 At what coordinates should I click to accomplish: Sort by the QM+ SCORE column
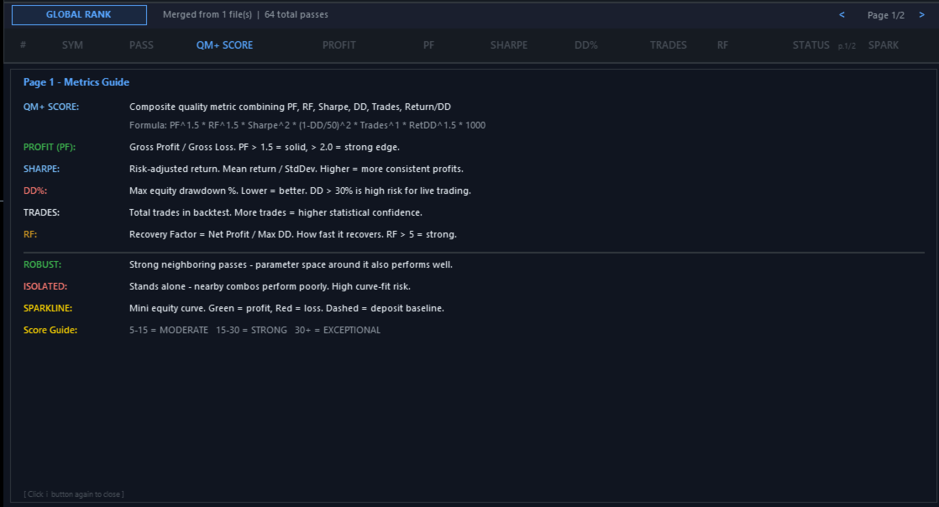tap(224, 45)
